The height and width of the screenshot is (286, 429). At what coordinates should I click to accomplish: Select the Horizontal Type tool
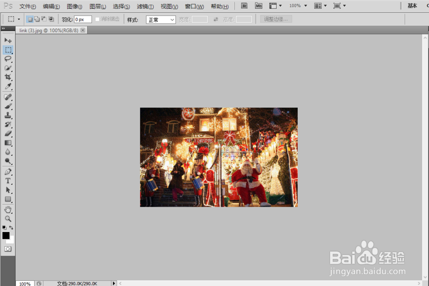click(x=8, y=181)
